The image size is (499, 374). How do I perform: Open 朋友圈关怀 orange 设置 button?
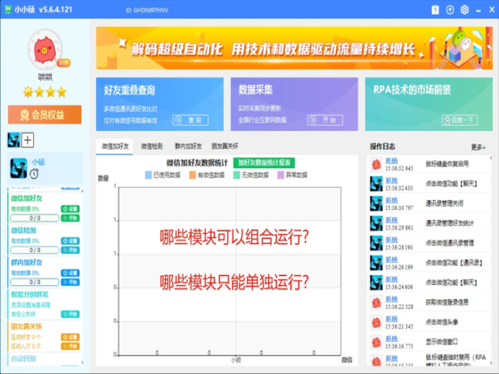pyautogui.click(x=70, y=337)
